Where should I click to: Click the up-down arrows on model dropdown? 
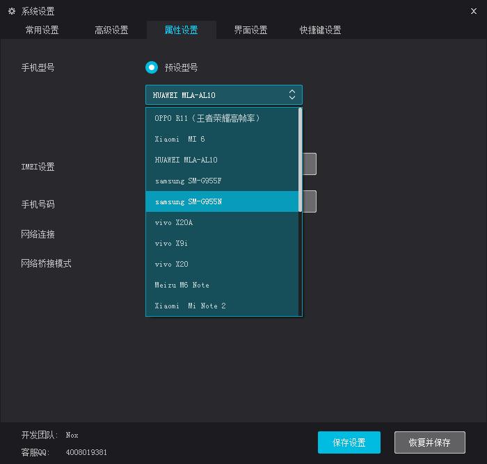tap(292, 94)
